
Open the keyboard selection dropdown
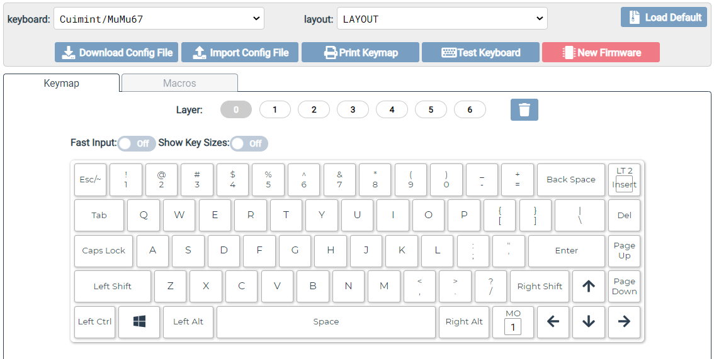coord(159,19)
